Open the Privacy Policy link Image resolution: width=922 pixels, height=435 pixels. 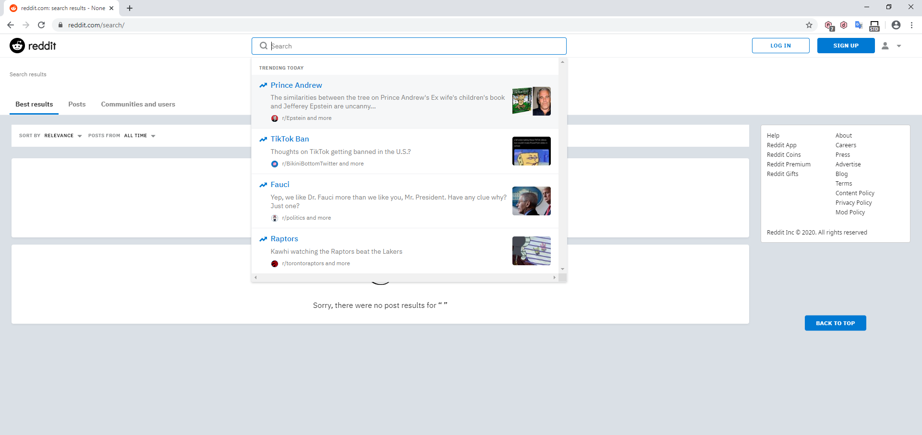coord(853,202)
